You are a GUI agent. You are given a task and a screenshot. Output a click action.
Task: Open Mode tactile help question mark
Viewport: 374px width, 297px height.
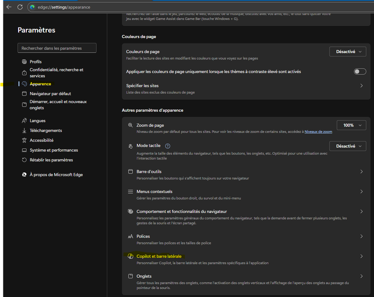168,146
